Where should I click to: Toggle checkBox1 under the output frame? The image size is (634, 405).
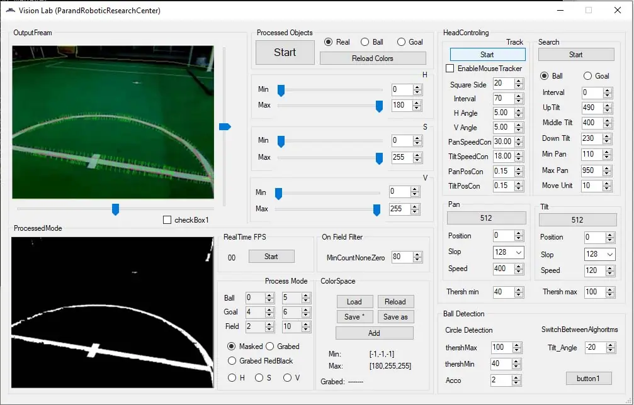pos(167,219)
